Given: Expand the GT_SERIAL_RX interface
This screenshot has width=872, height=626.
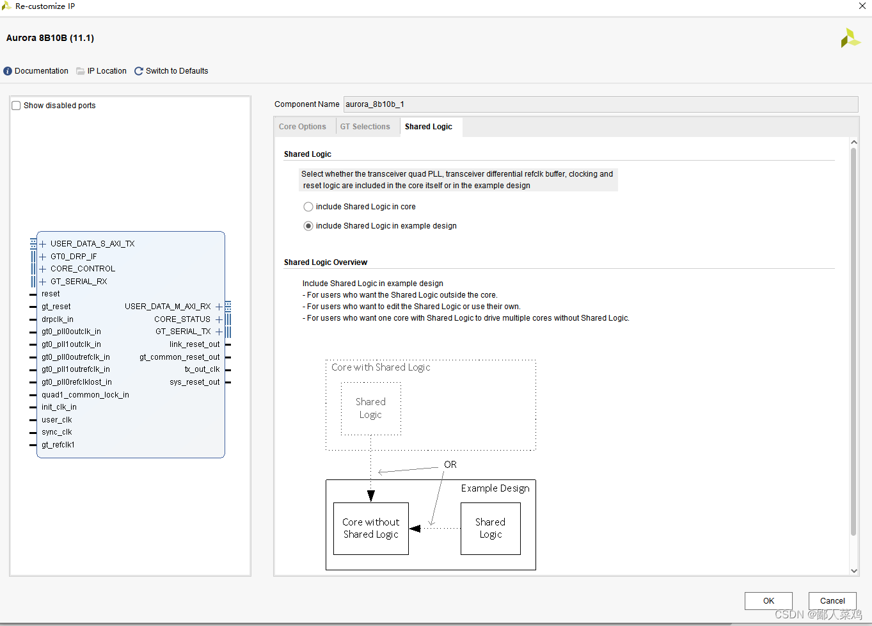Looking at the screenshot, I should pos(42,281).
